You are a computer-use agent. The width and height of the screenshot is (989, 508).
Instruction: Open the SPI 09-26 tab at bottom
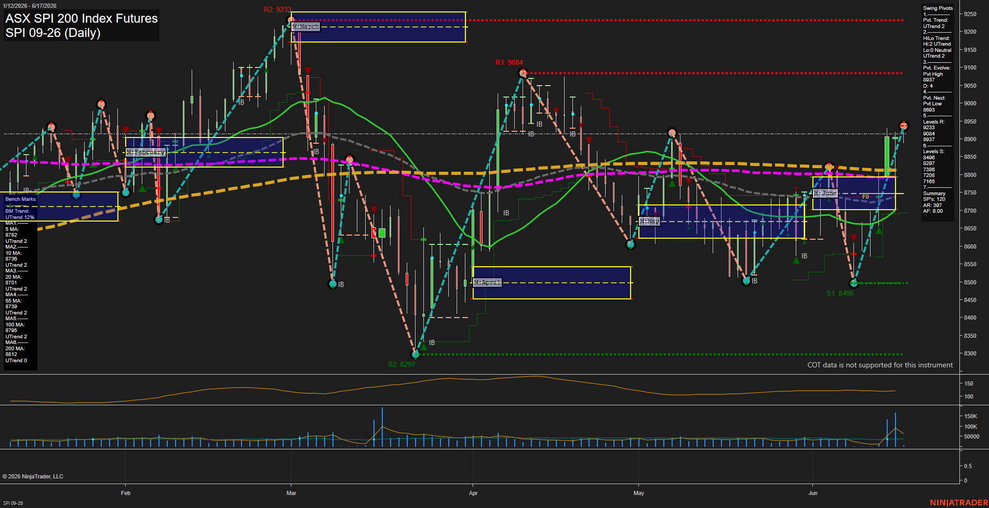(13, 503)
